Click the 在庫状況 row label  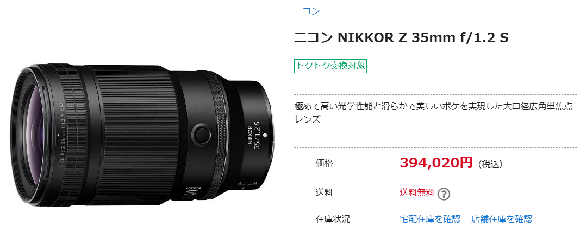coord(333,219)
